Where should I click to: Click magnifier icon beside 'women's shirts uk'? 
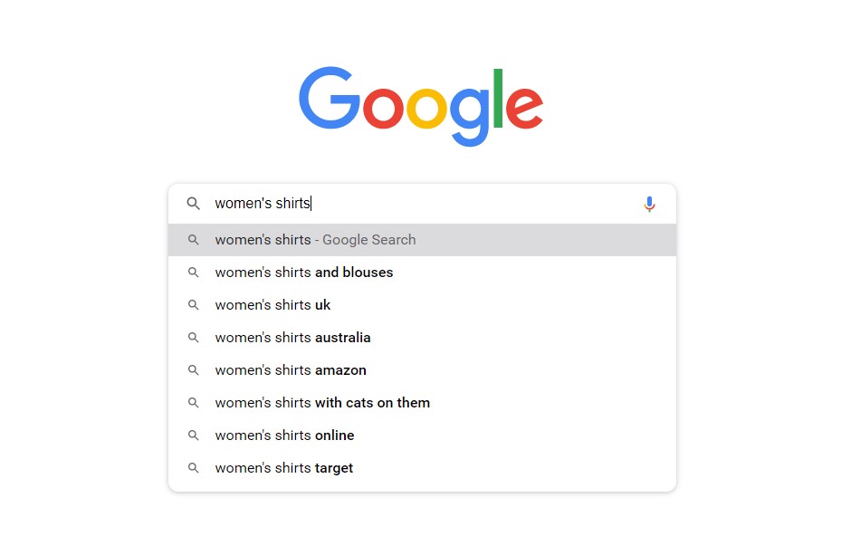193,305
